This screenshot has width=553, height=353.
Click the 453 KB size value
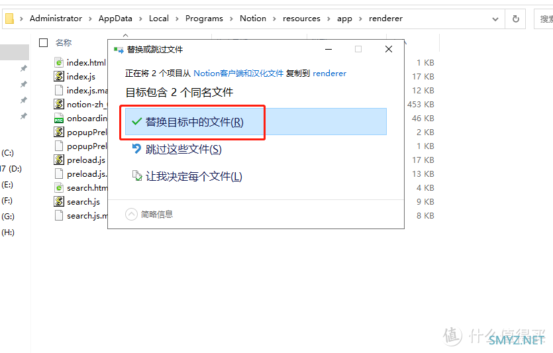pyautogui.click(x=421, y=105)
